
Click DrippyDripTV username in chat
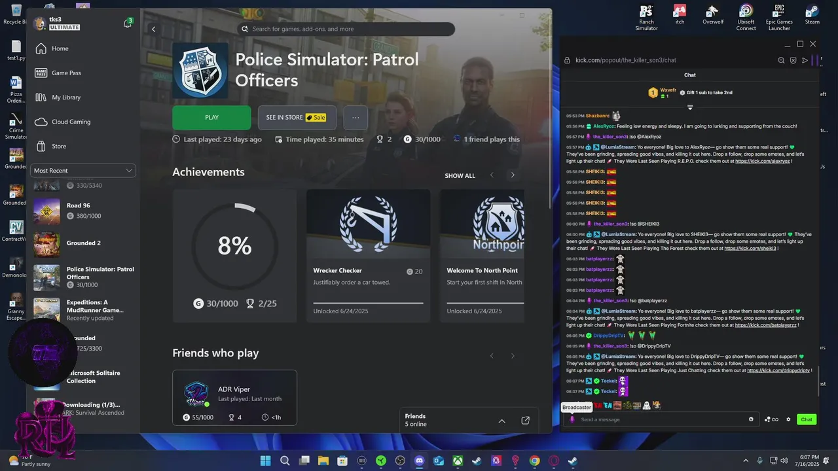tap(609, 336)
